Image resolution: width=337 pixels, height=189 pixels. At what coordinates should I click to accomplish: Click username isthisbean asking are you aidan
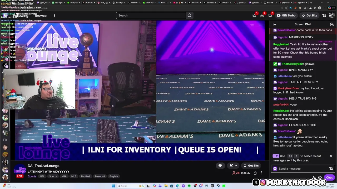point(285,76)
